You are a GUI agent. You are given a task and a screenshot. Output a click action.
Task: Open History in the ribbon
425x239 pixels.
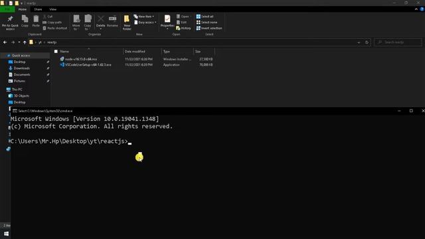(183, 28)
